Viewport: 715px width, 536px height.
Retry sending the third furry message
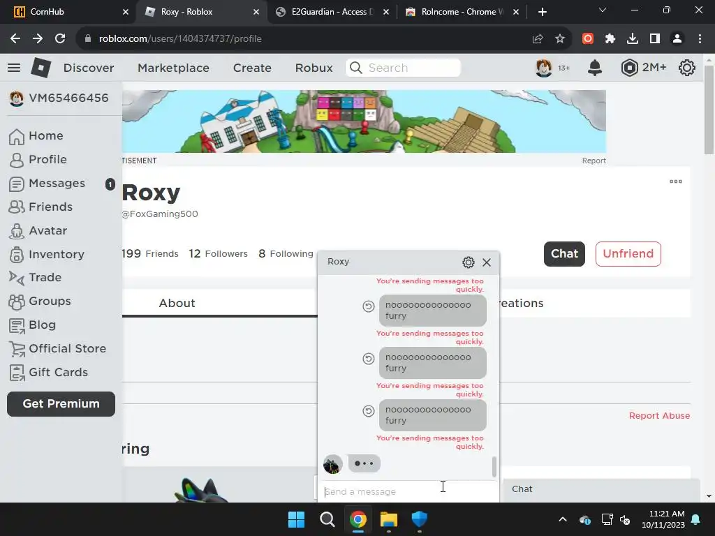point(369,411)
